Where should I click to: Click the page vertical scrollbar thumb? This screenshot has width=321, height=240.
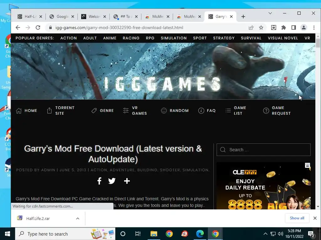pyautogui.click(x=318, y=43)
